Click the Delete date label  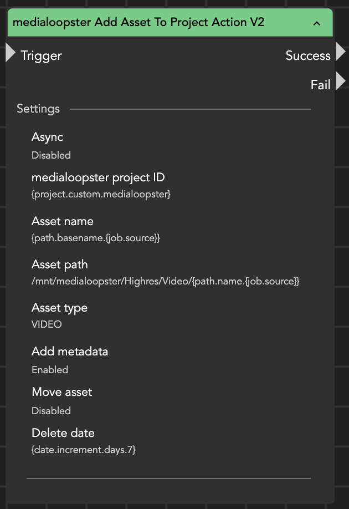click(63, 433)
